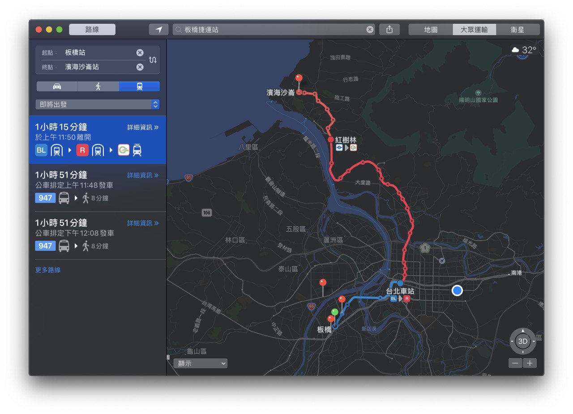Switch to the 衛星 satellite view tab
The height and width of the screenshot is (414, 573).
point(517,30)
